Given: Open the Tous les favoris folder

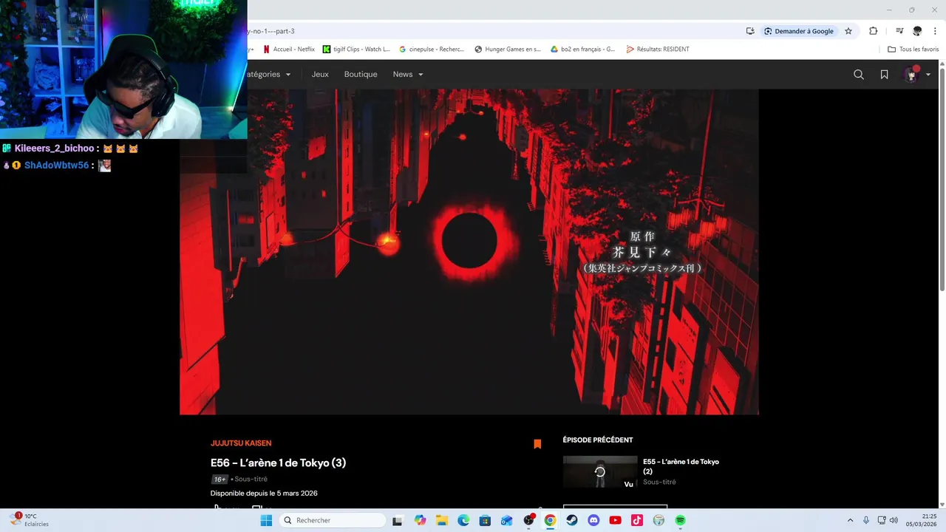Looking at the screenshot, I should tap(913, 50).
